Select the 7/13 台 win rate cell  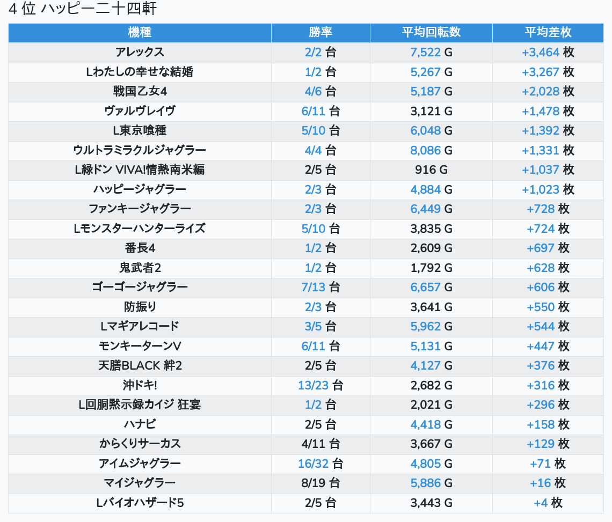320,287
